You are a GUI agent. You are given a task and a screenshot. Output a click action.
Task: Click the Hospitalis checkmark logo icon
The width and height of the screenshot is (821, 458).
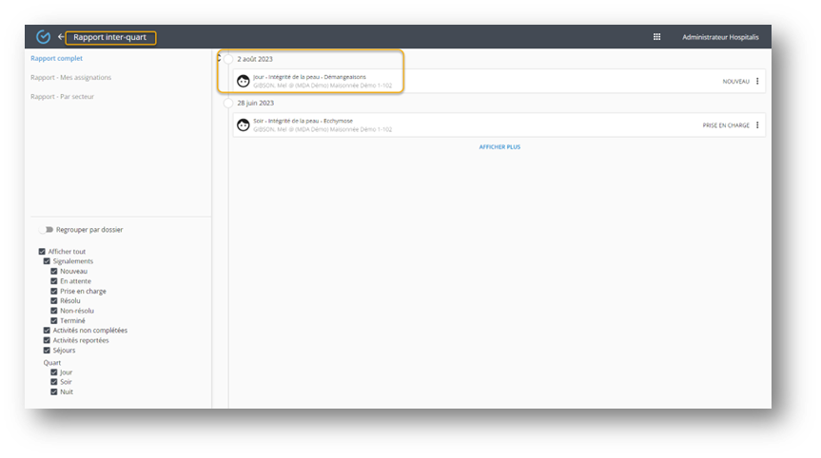click(43, 37)
